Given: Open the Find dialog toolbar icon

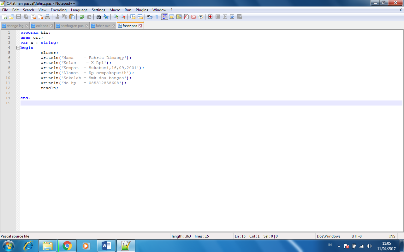Looking at the screenshot, I should (x=98, y=17).
